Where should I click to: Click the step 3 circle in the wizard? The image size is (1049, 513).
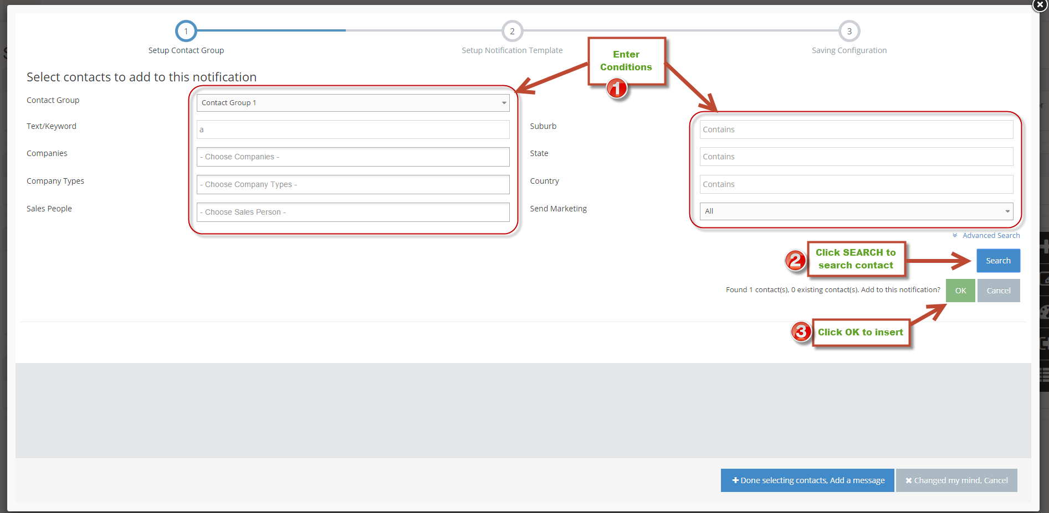click(849, 31)
